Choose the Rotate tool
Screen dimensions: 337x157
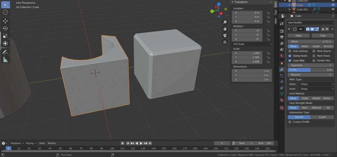point(5,28)
